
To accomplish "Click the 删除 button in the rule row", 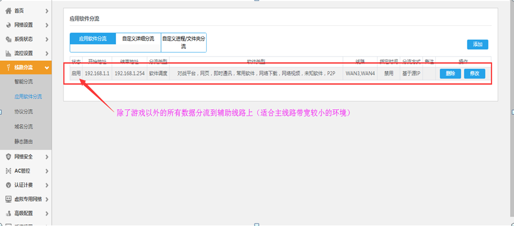I will click(451, 74).
